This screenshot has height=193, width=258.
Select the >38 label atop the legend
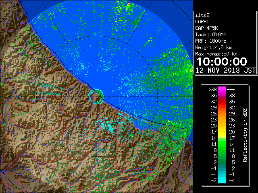tap(212, 89)
